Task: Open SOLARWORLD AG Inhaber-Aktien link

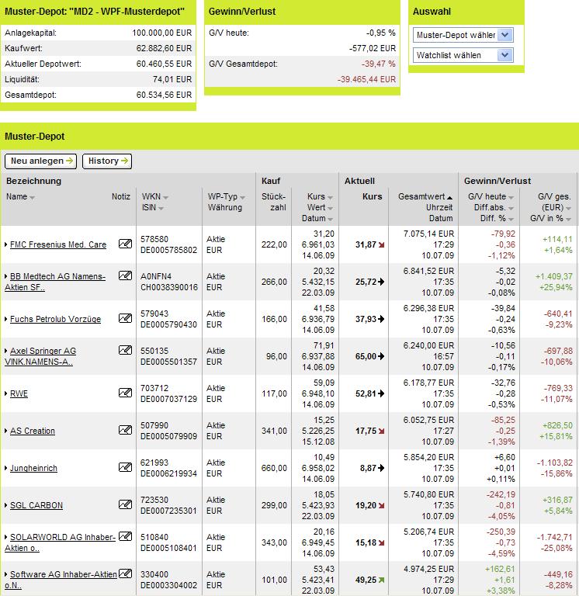Action: (60, 542)
